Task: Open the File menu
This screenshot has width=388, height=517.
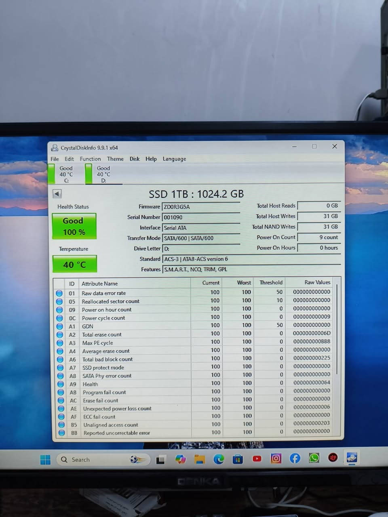Action: coord(55,159)
